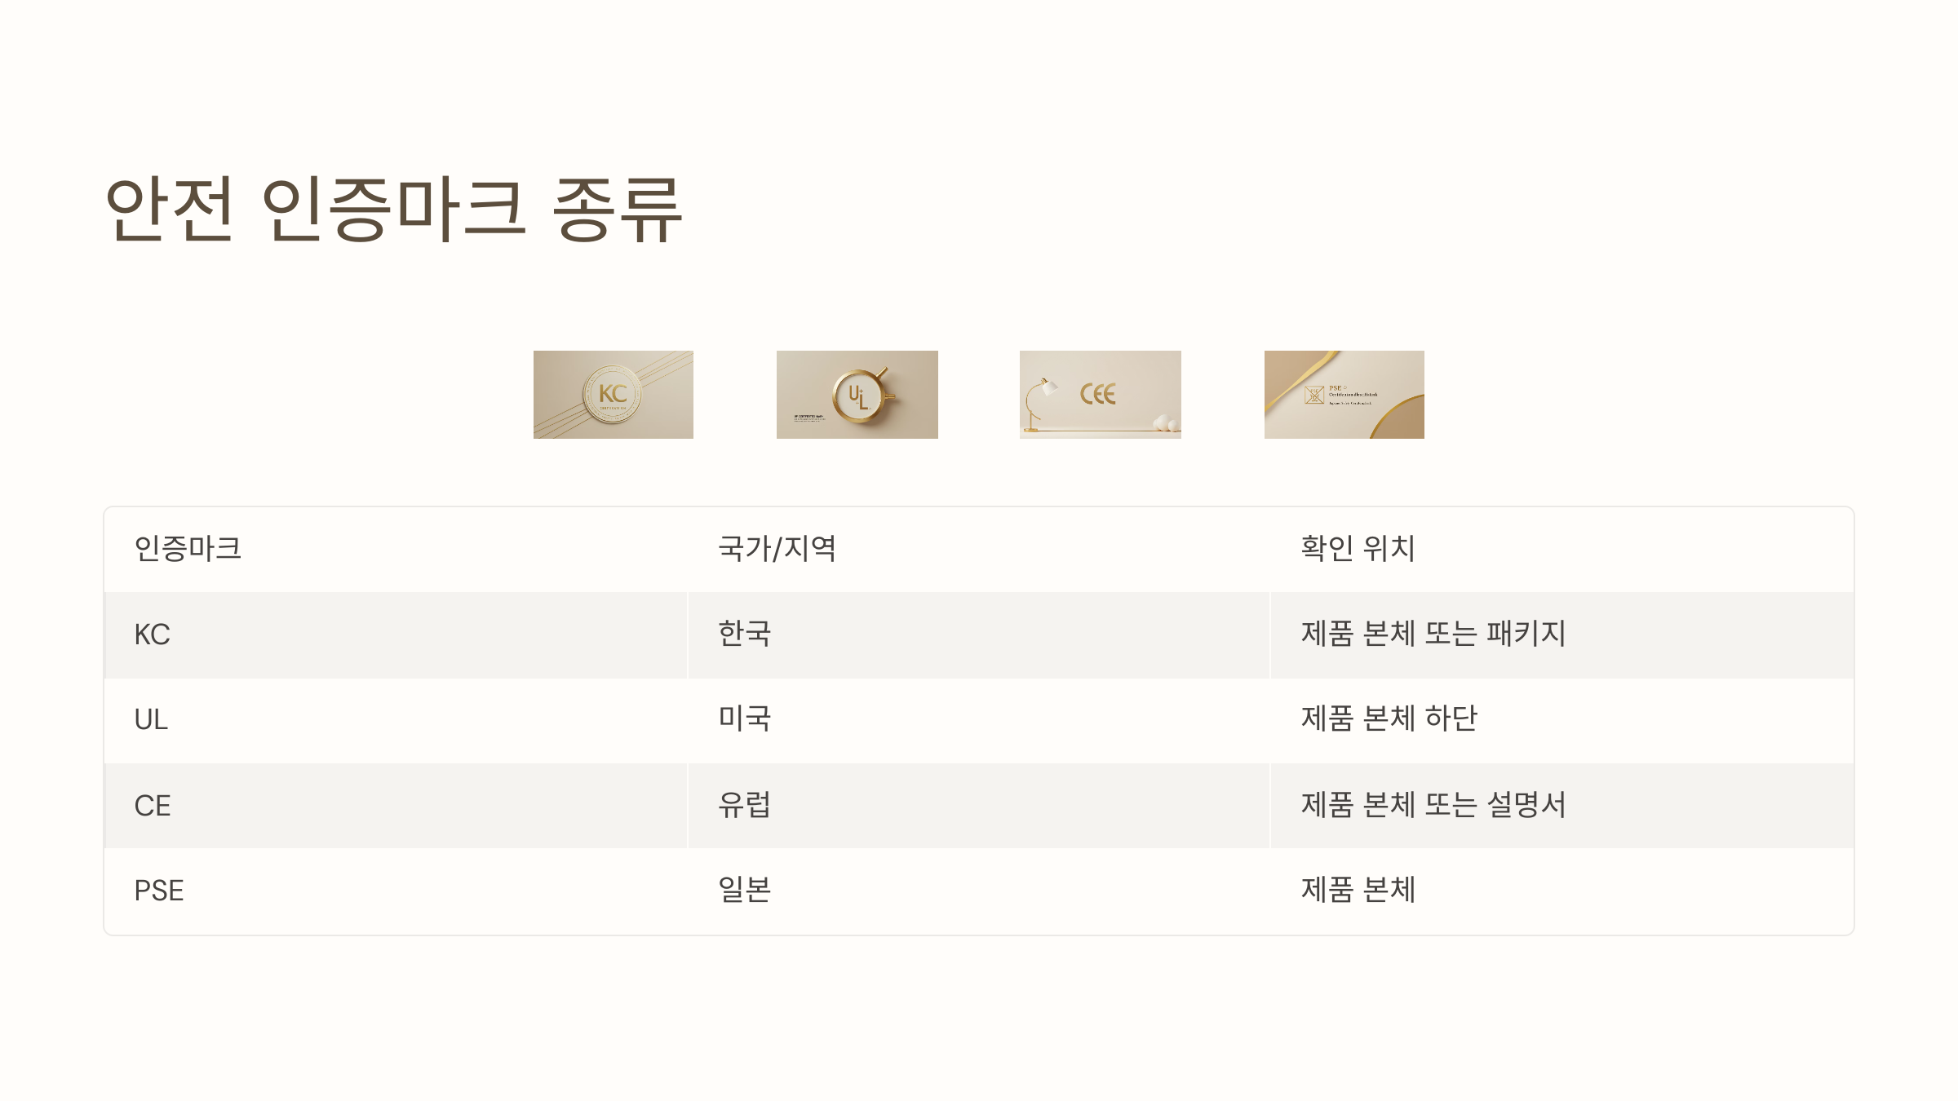The width and height of the screenshot is (1958, 1101).
Task: Click the 한국 country cell
Action: coord(979,635)
